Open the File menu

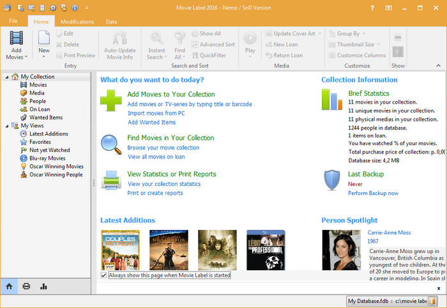[13, 21]
